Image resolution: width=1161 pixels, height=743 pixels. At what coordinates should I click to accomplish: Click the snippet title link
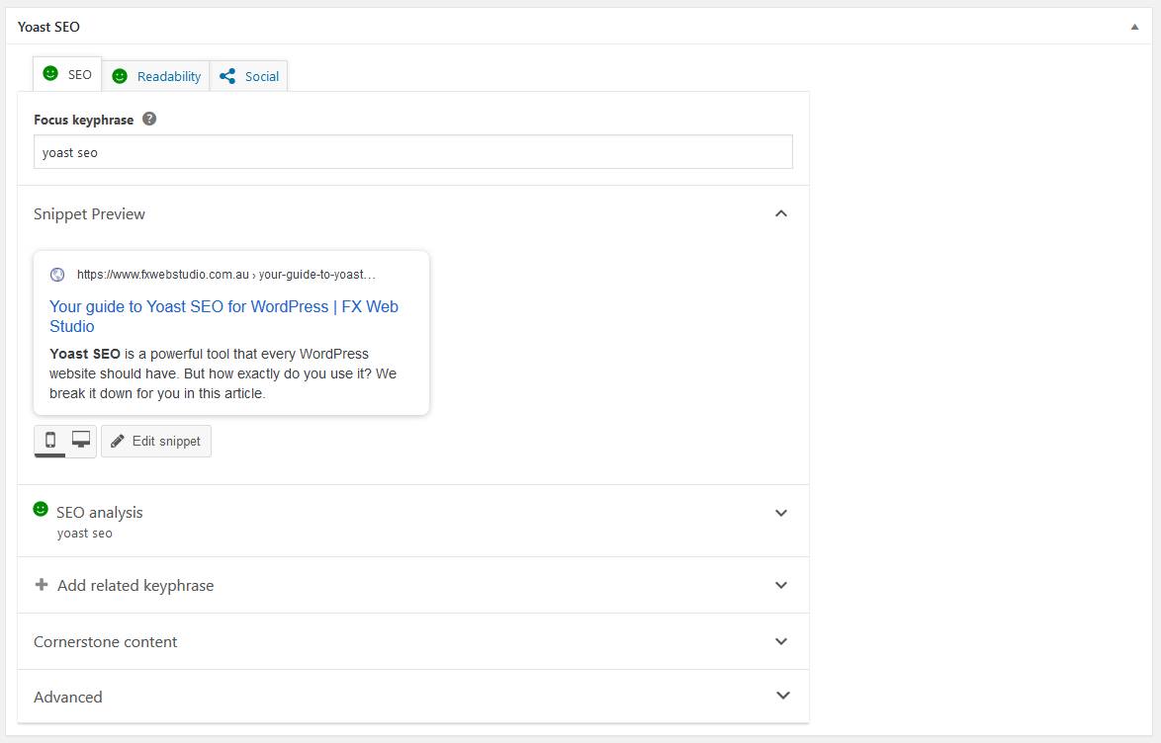coord(223,317)
